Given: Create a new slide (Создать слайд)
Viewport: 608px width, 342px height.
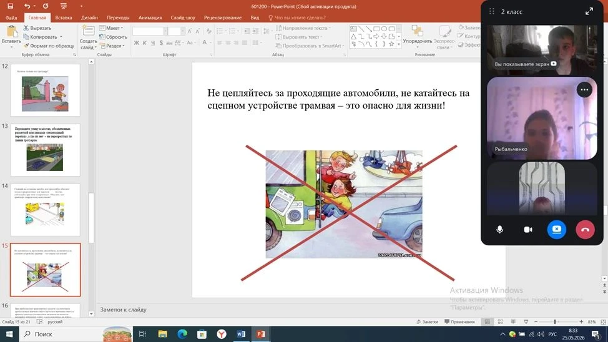Looking at the screenshot, I should pyautogui.click(x=89, y=37).
